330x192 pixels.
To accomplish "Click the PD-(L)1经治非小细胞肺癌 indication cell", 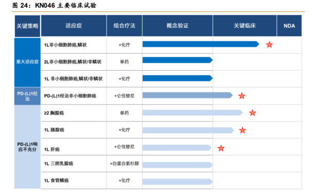I will [74, 96].
